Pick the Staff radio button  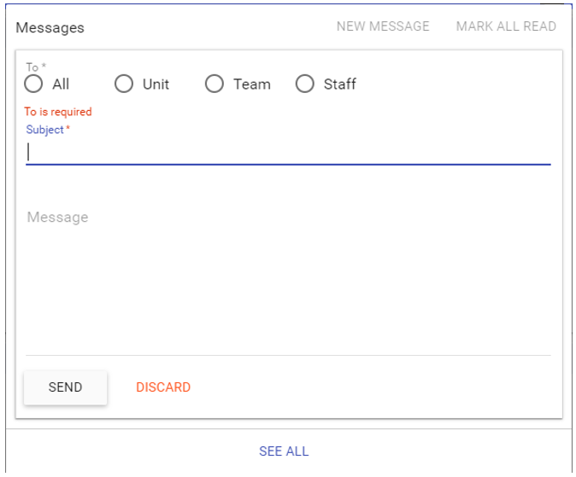pyautogui.click(x=305, y=84)
